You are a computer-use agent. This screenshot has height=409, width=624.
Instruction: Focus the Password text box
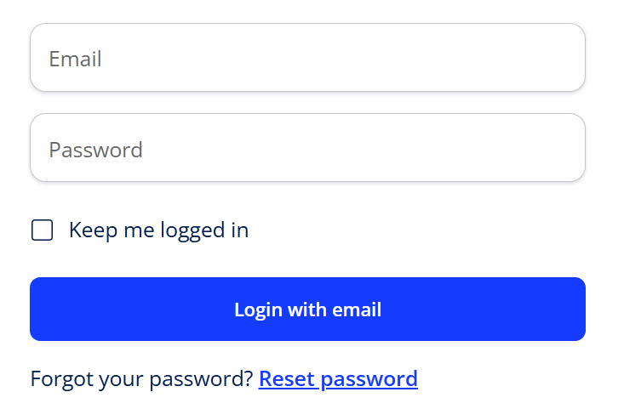click(x=307, y=148)
